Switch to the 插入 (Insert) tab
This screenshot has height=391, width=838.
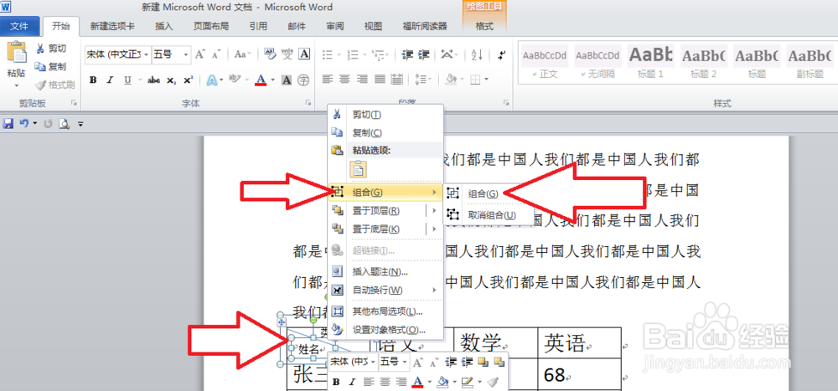163,26
